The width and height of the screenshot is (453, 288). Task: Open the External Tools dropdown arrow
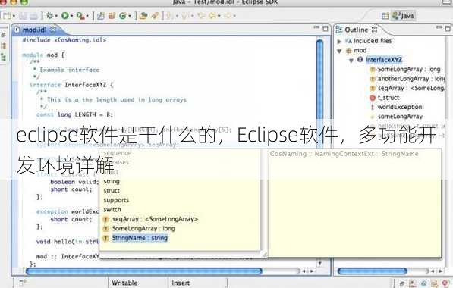[x=87, y=16]
